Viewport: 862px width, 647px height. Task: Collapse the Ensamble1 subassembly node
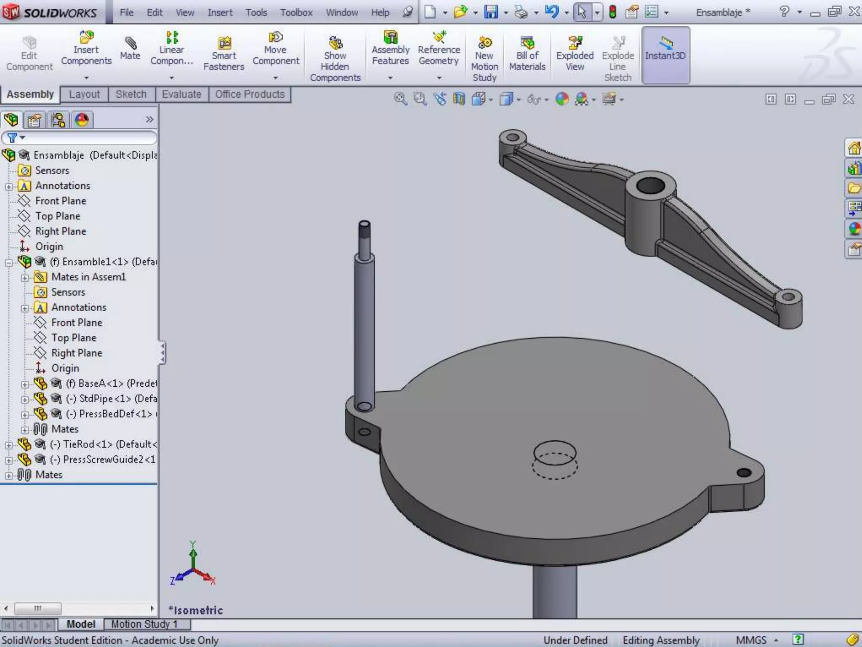point(9,263)
